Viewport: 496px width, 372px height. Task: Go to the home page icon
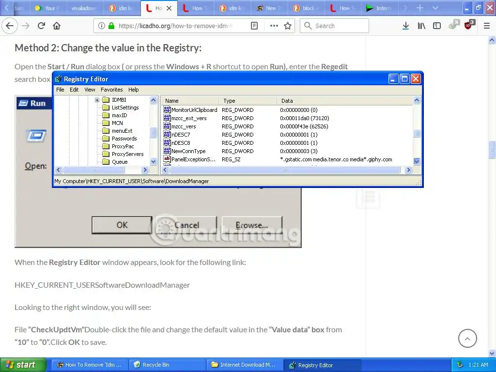click(57, 26)
